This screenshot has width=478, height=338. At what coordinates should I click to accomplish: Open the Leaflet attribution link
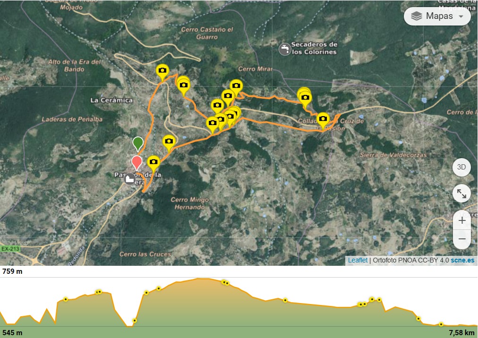(358, 260)
